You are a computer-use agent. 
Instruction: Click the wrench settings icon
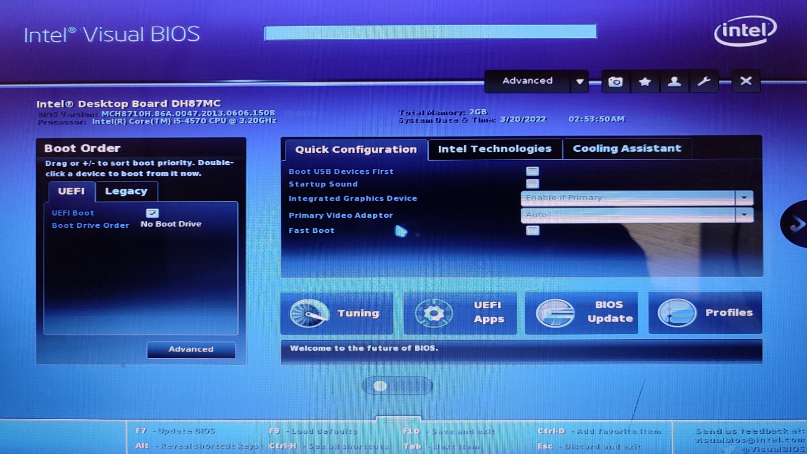[704, 82]
